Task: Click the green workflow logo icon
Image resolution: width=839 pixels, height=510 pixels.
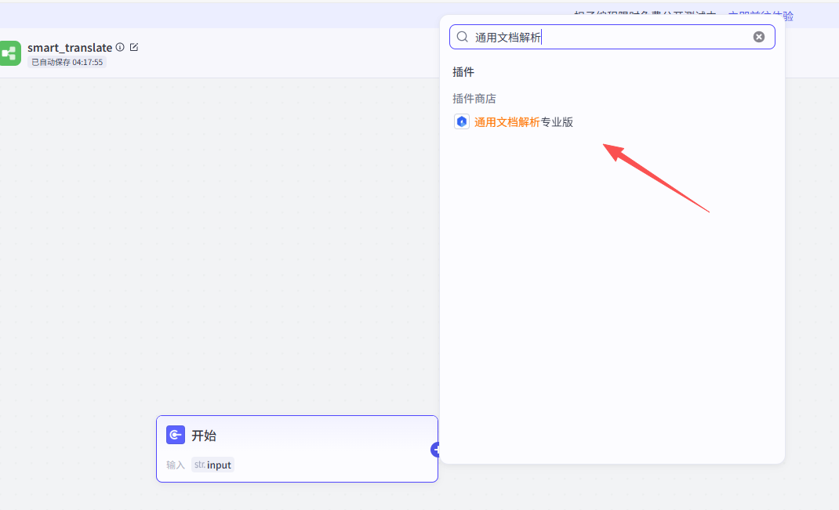Action: (x=9, y=53)
